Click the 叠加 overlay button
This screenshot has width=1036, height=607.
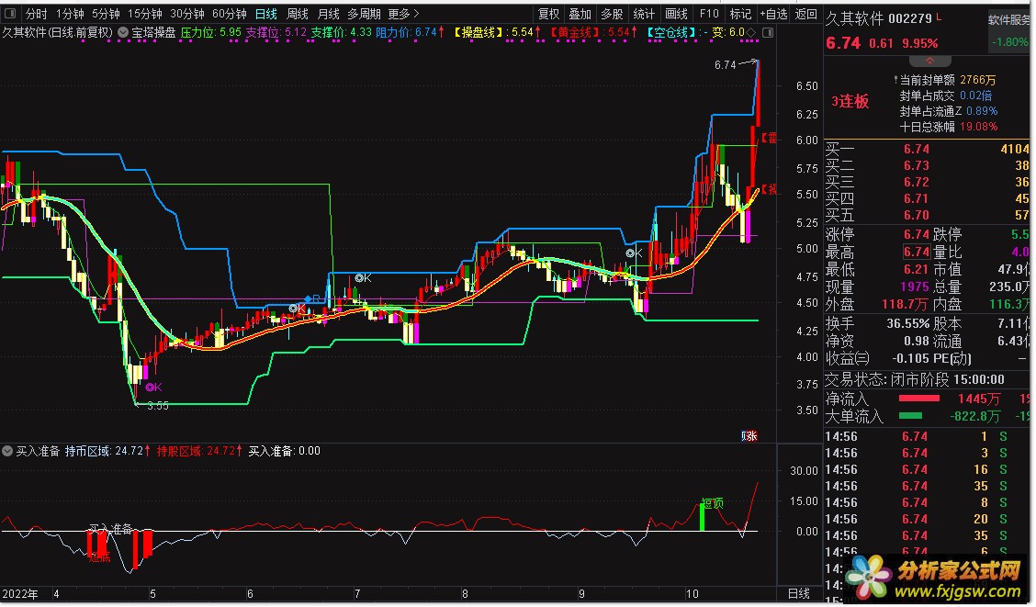[580, 14]
